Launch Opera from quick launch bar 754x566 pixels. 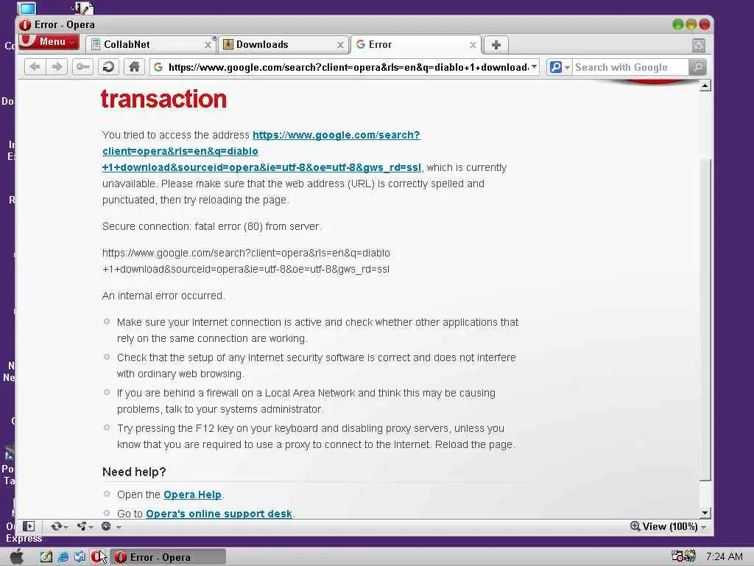[x=97, y=557]
